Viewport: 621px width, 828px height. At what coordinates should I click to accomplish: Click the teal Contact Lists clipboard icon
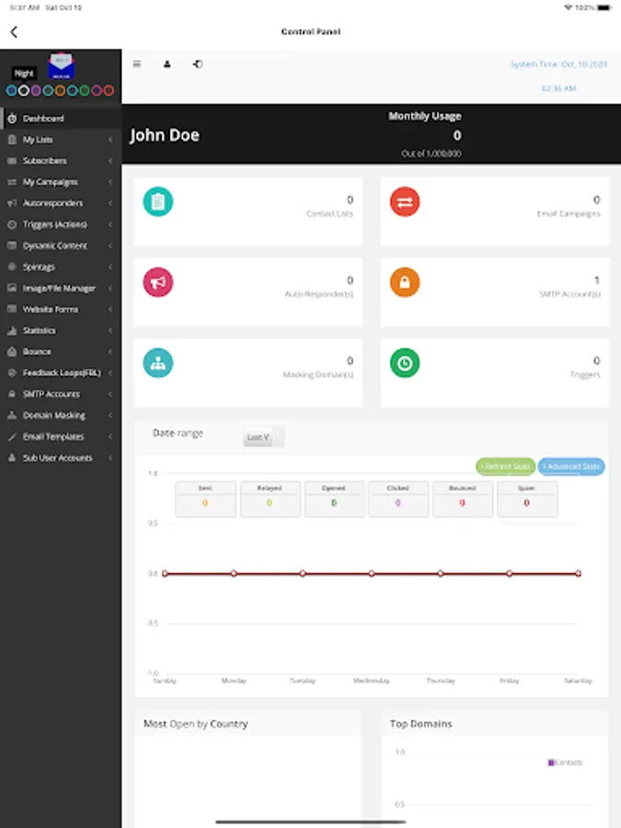[x=158, y=201]
